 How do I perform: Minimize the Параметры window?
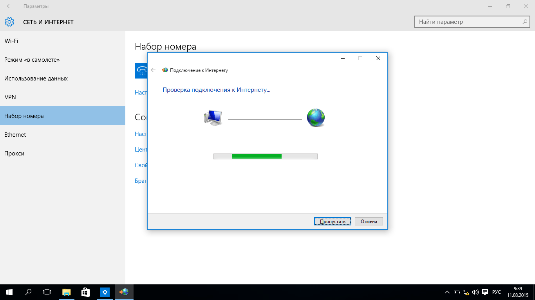490,6
